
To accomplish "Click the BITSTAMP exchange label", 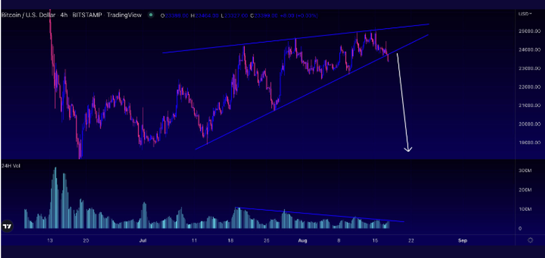I will (x=86, y=15).
